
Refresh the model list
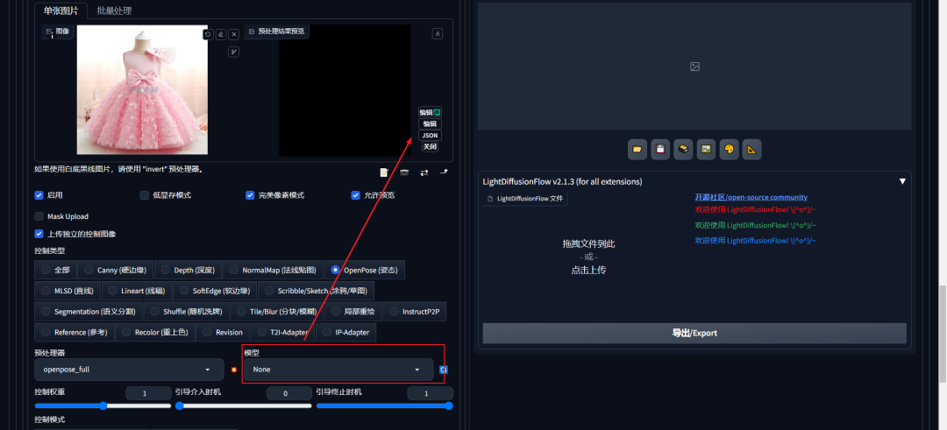pyautogui.click(x=444, y=370)
